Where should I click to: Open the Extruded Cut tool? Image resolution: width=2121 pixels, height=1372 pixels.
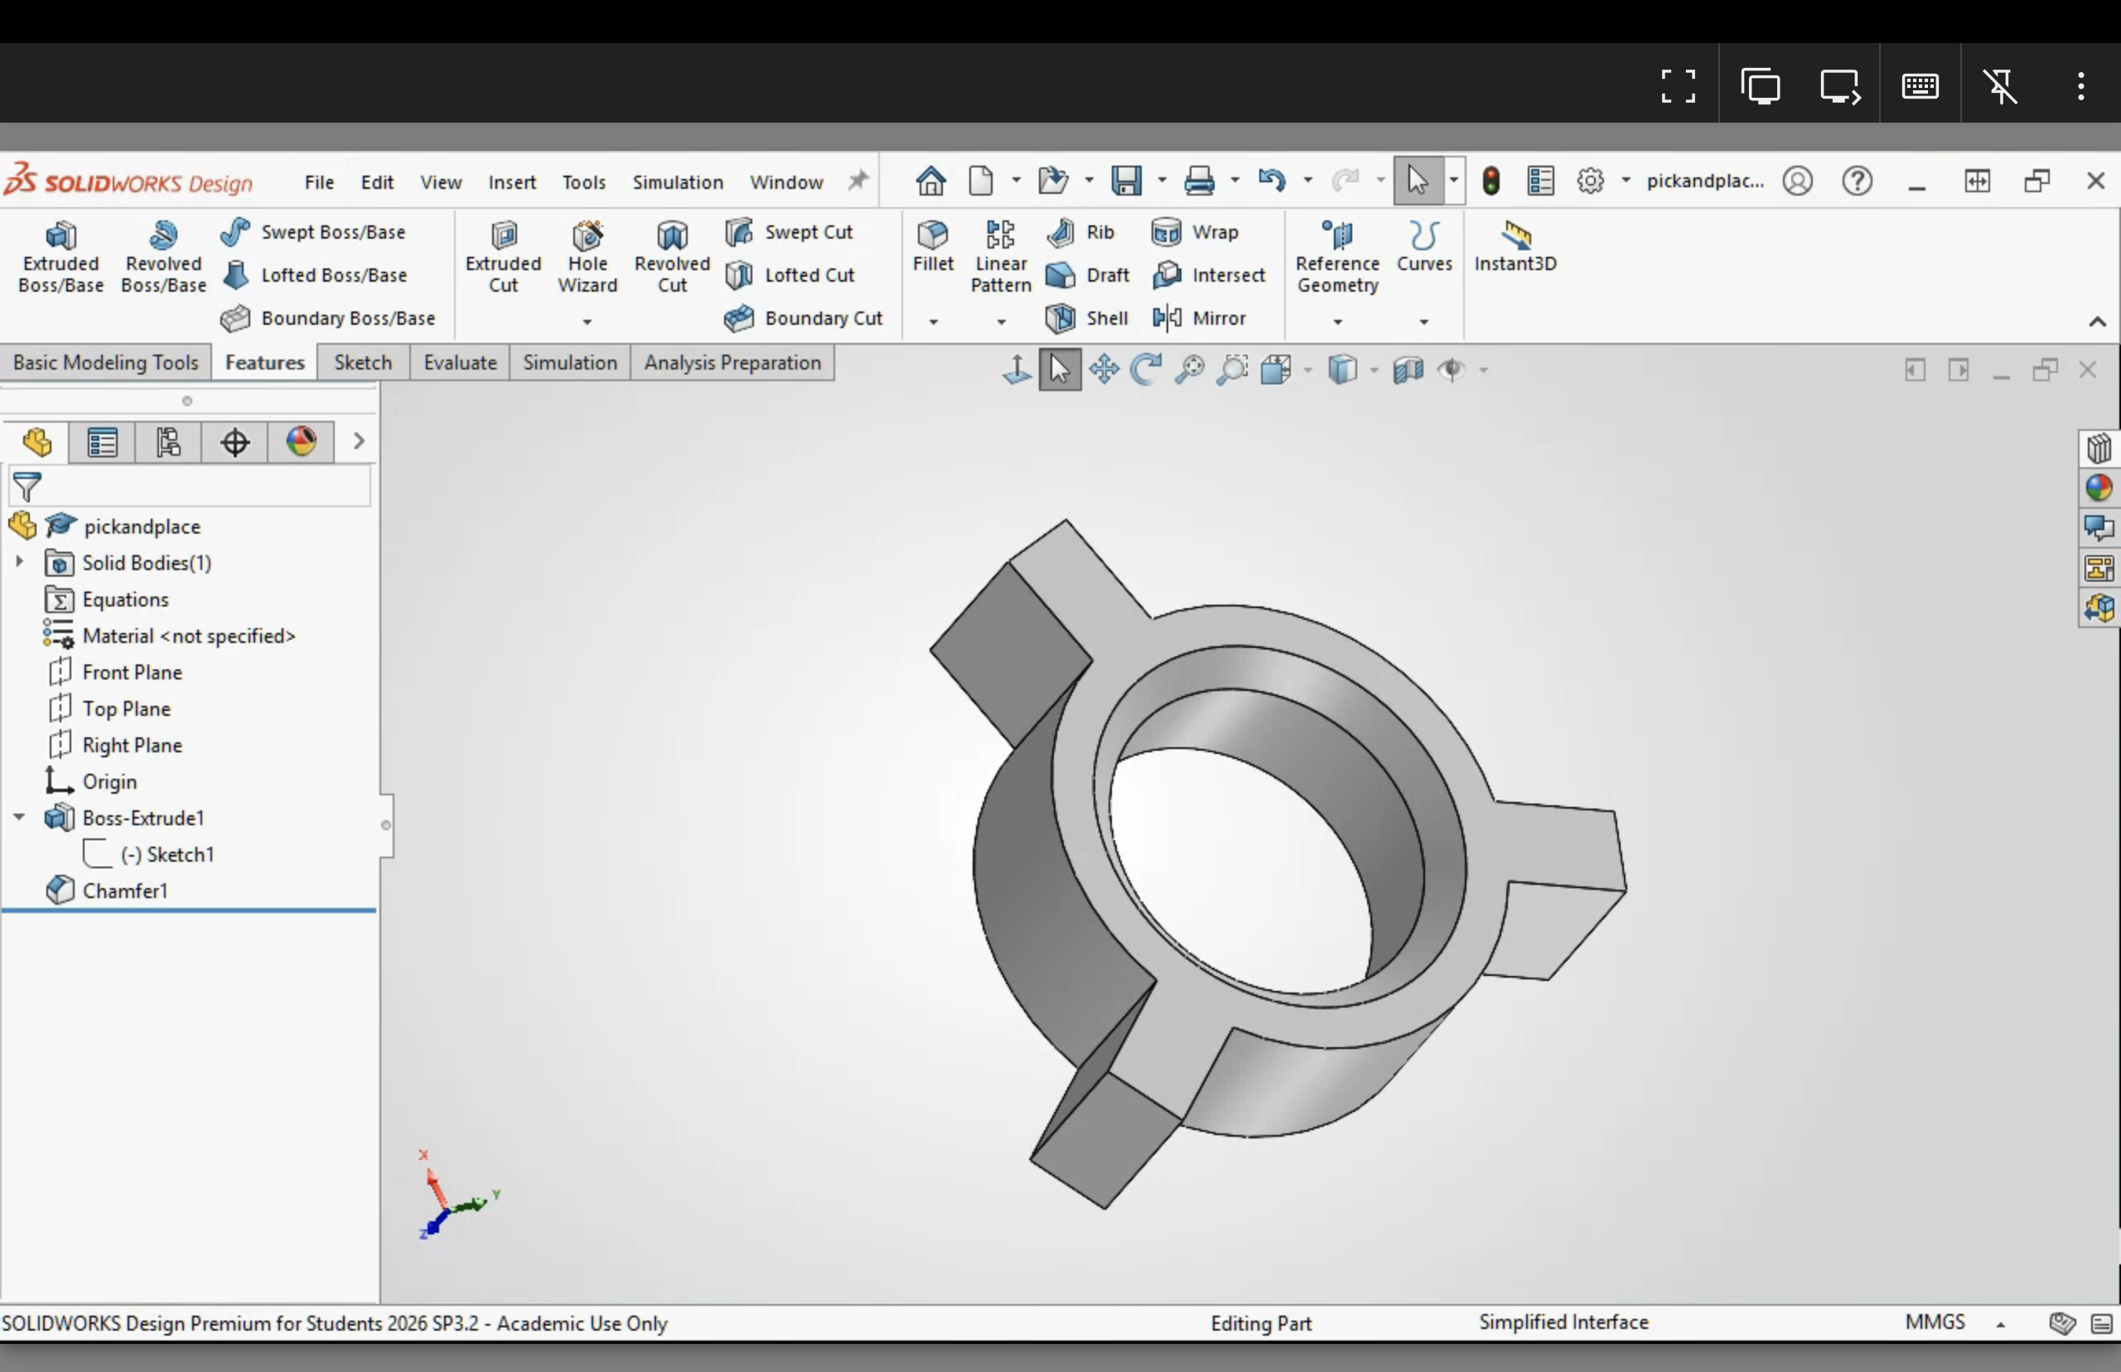pos(503,257)
